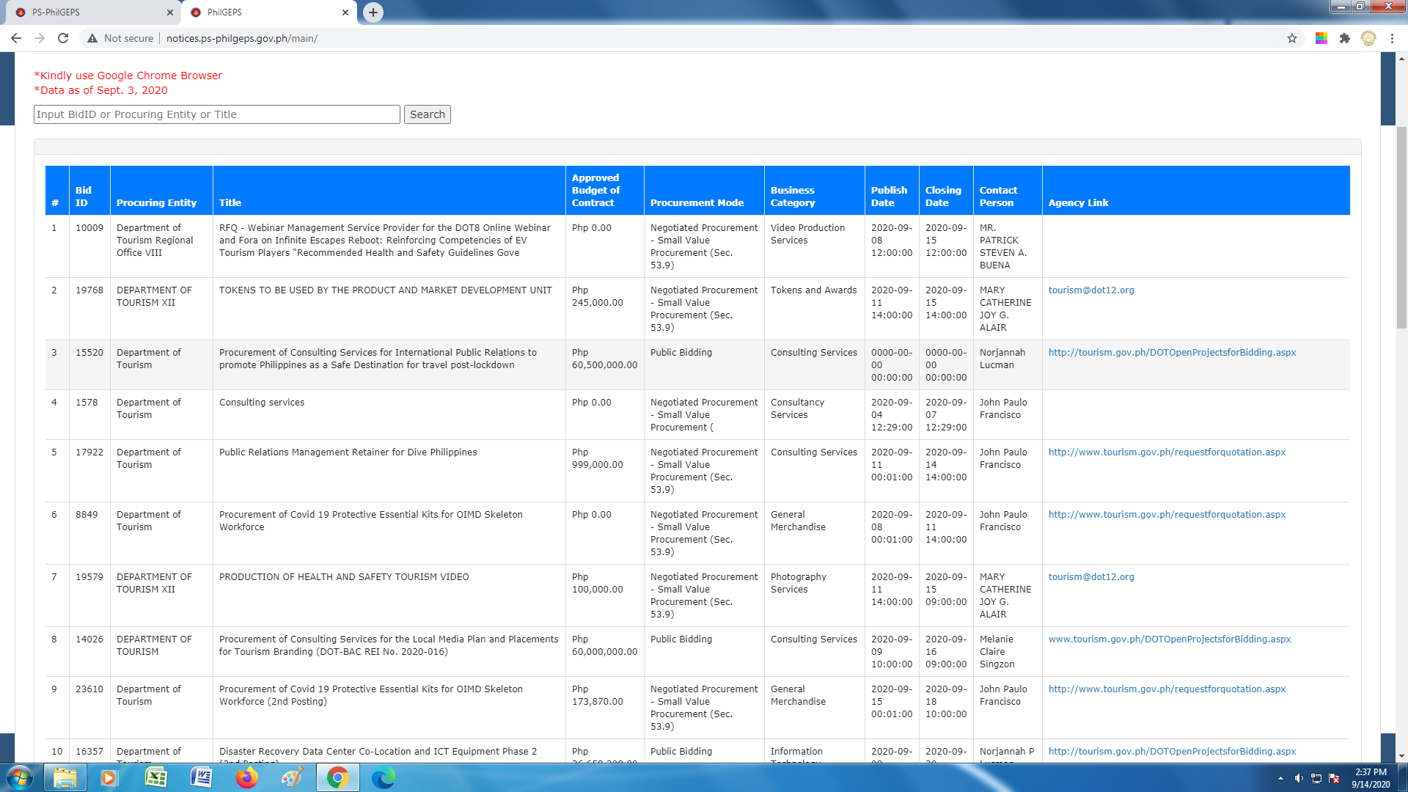Open the Windows Start button

click(x=20, y=777)
